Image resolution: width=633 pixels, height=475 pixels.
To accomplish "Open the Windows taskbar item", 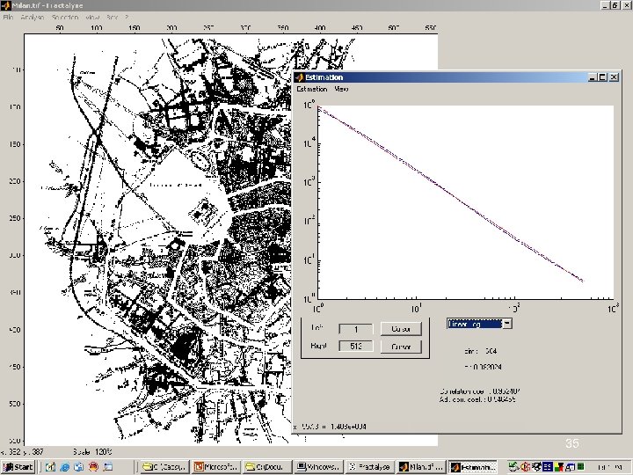I will 317,465.
